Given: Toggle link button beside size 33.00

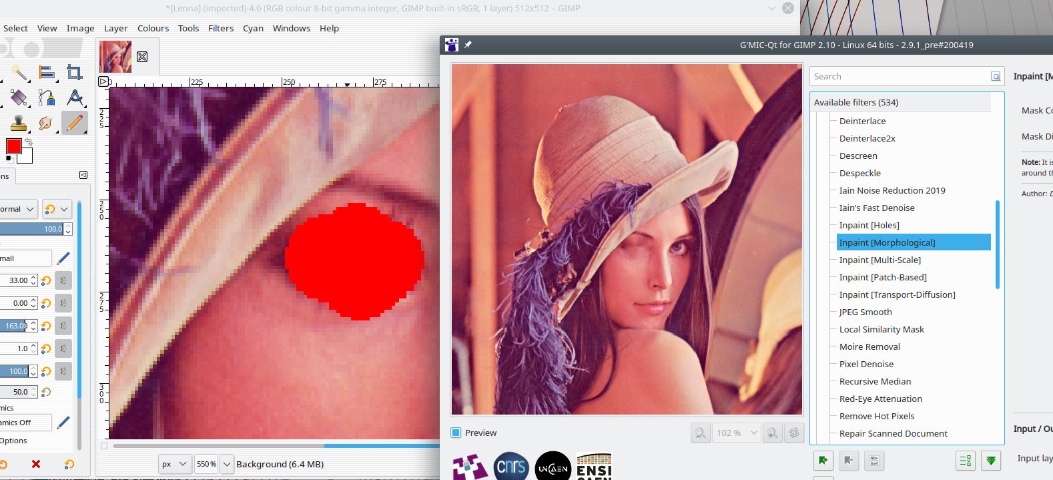Looking at the screenshot, I should (63, 280).
